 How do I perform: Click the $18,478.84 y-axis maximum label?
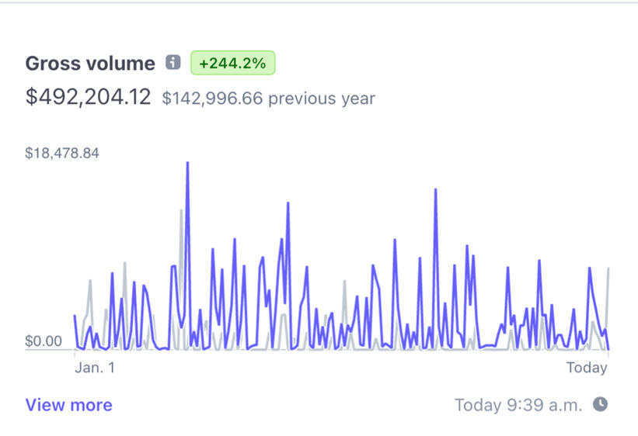point(62,153)
